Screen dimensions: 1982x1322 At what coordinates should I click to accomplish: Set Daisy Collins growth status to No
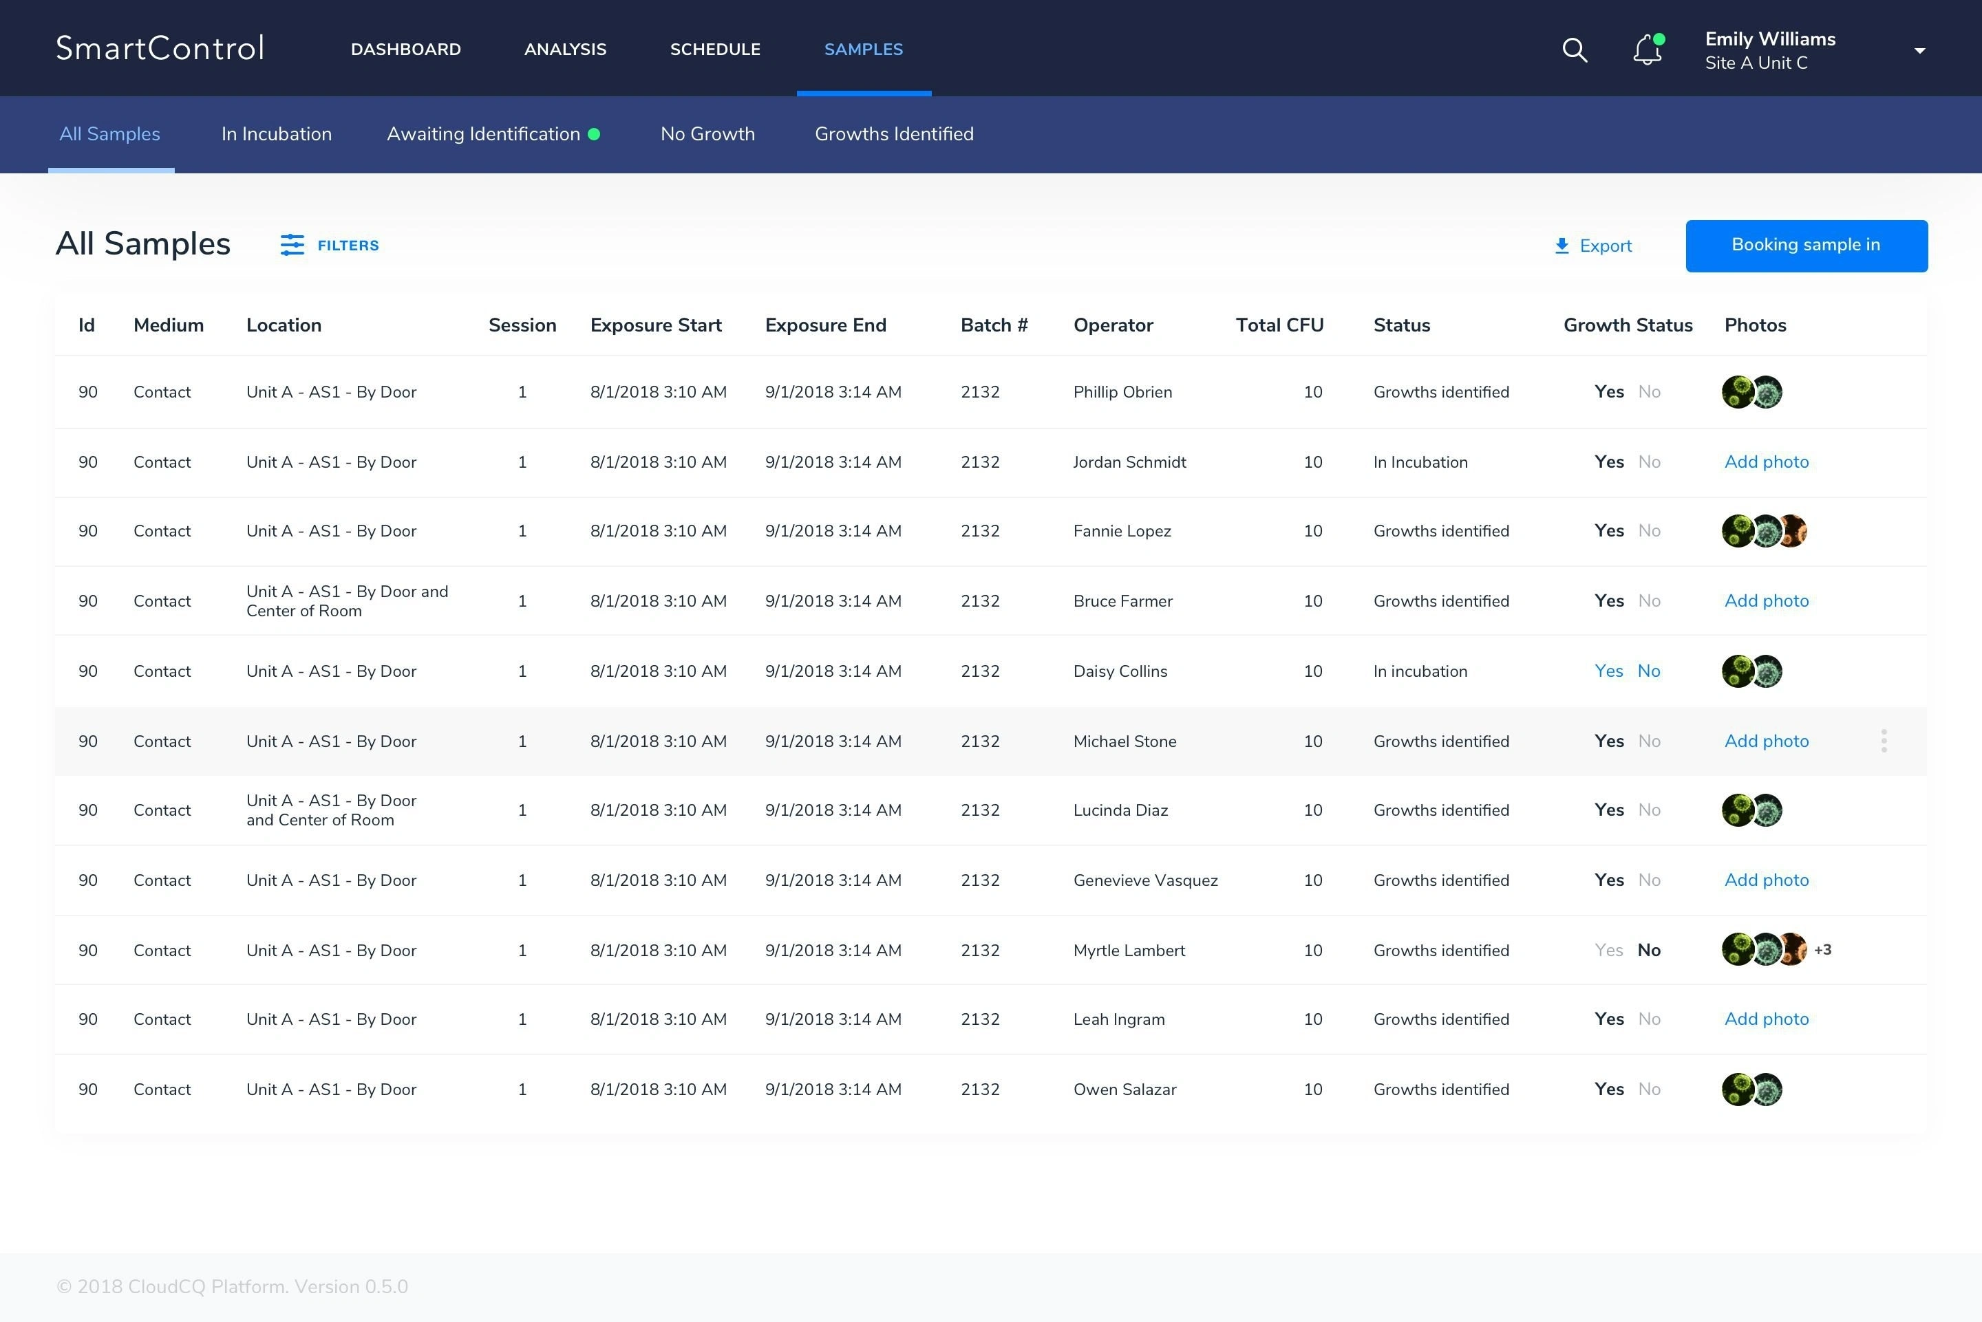(x=1648, y=671)
